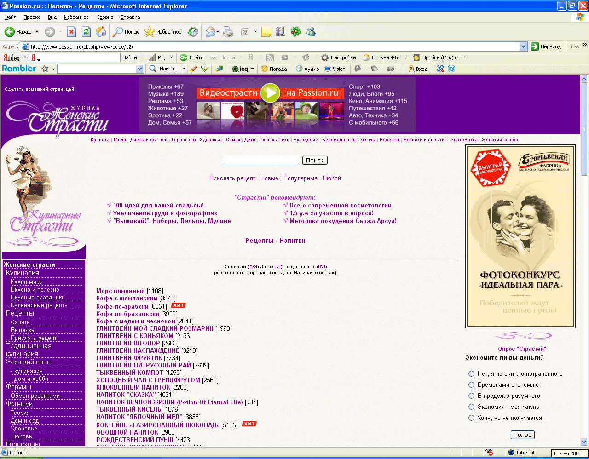Select 'Временами экономлю' poll option
The width and height of the screenshot is (589, 459).
(x=471, y=384)
